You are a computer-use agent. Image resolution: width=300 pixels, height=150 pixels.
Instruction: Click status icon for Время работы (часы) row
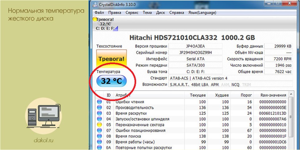click(99, 142)
